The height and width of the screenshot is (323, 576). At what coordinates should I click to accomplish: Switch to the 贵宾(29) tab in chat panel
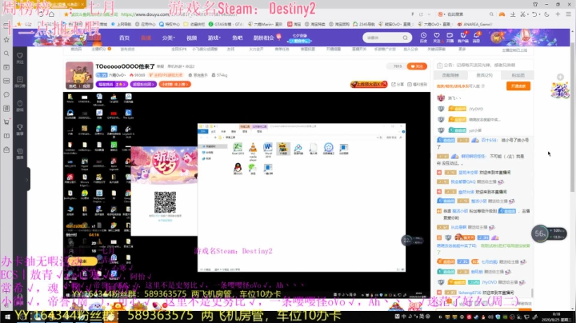485,75
